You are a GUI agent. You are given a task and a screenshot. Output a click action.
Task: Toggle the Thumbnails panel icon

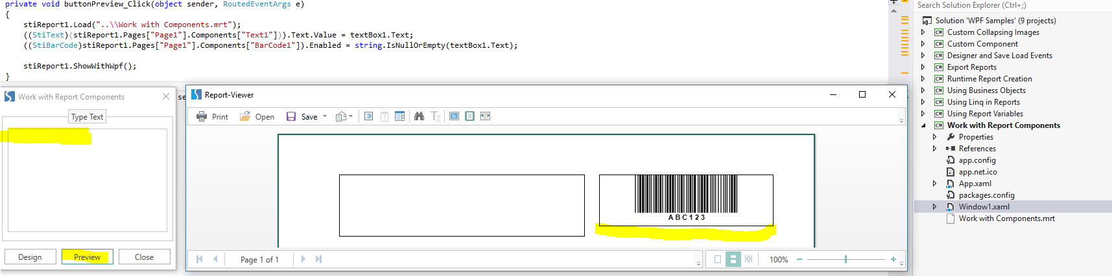tap(399, 116)
